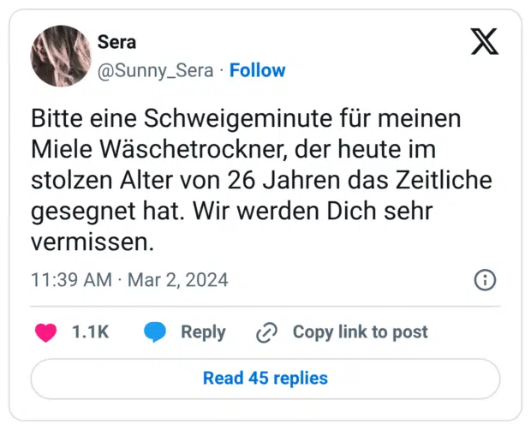Open Read 45 replies button

pos(265,378)
